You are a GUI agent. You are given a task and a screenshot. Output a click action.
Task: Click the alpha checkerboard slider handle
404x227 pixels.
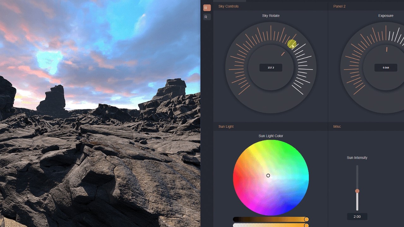[306, 225]
